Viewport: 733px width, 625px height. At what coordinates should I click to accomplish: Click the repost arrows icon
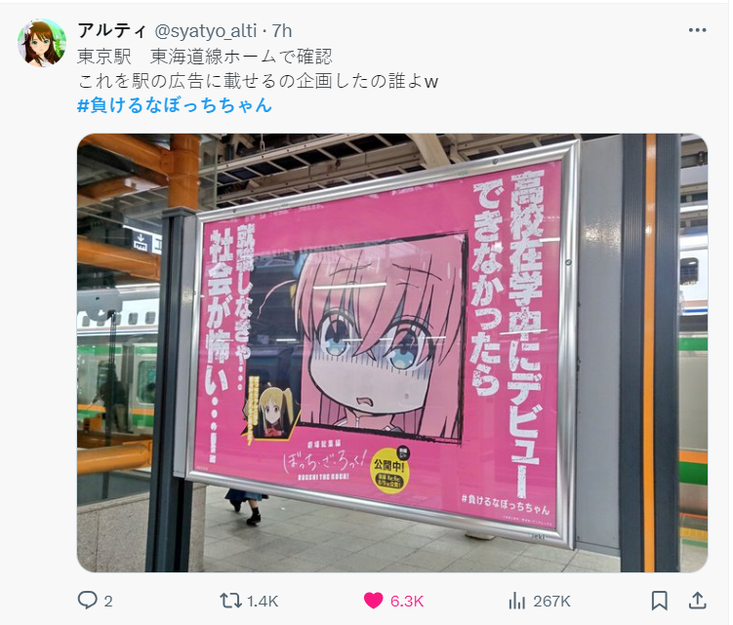click(230, 601)
